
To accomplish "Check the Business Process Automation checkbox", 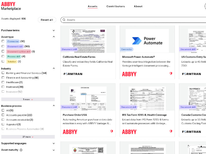I will tap(3, 129).
